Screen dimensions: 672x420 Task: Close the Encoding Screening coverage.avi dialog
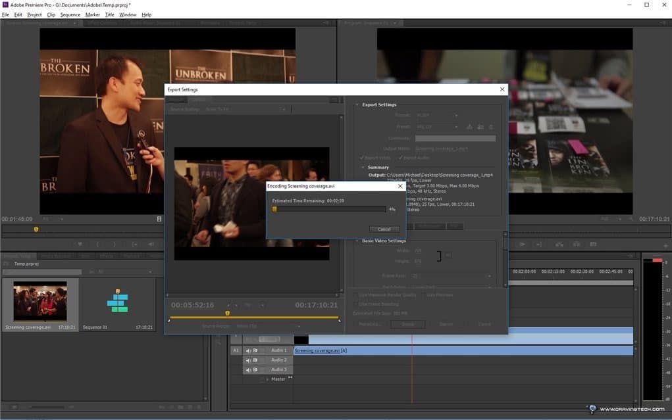[x=400, y=186]
